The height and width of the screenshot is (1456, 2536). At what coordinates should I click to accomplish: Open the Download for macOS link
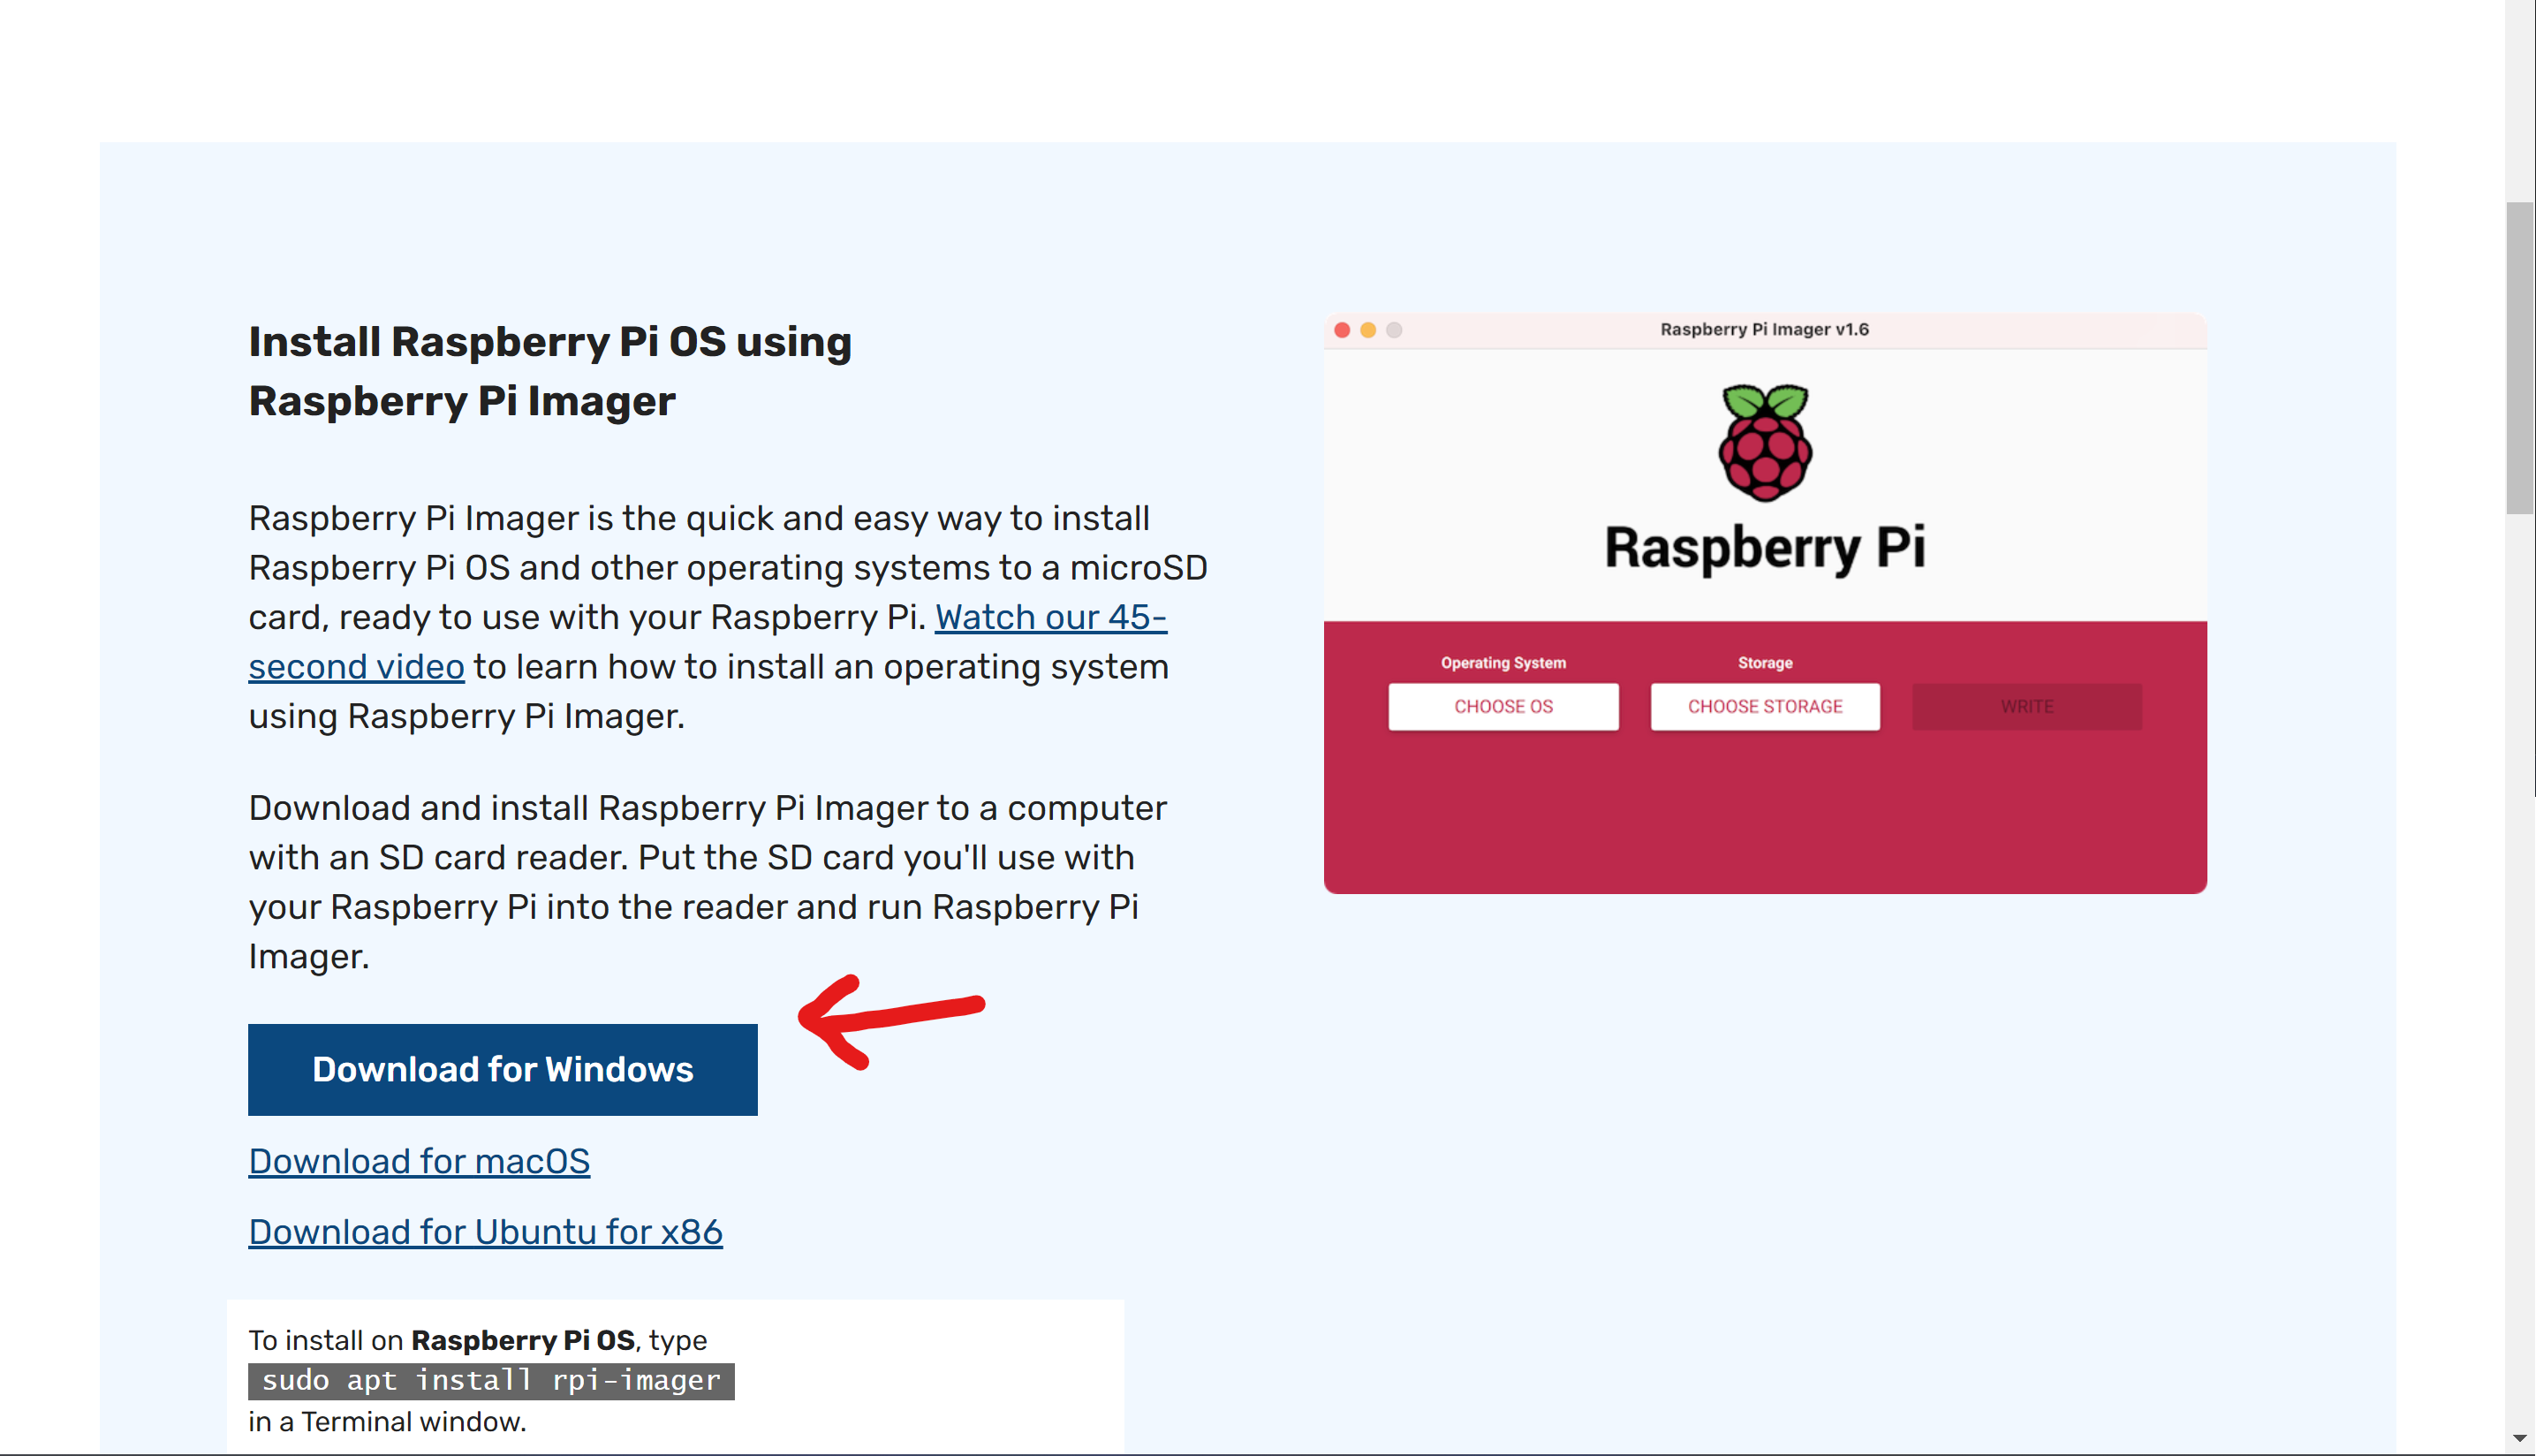click(x=419, y=1161)
